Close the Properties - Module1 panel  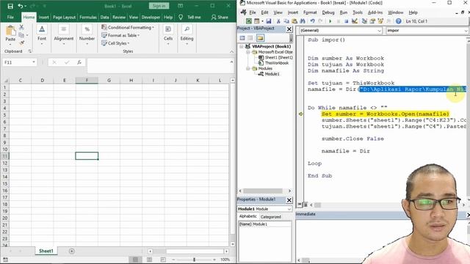(x=289, y=200)
